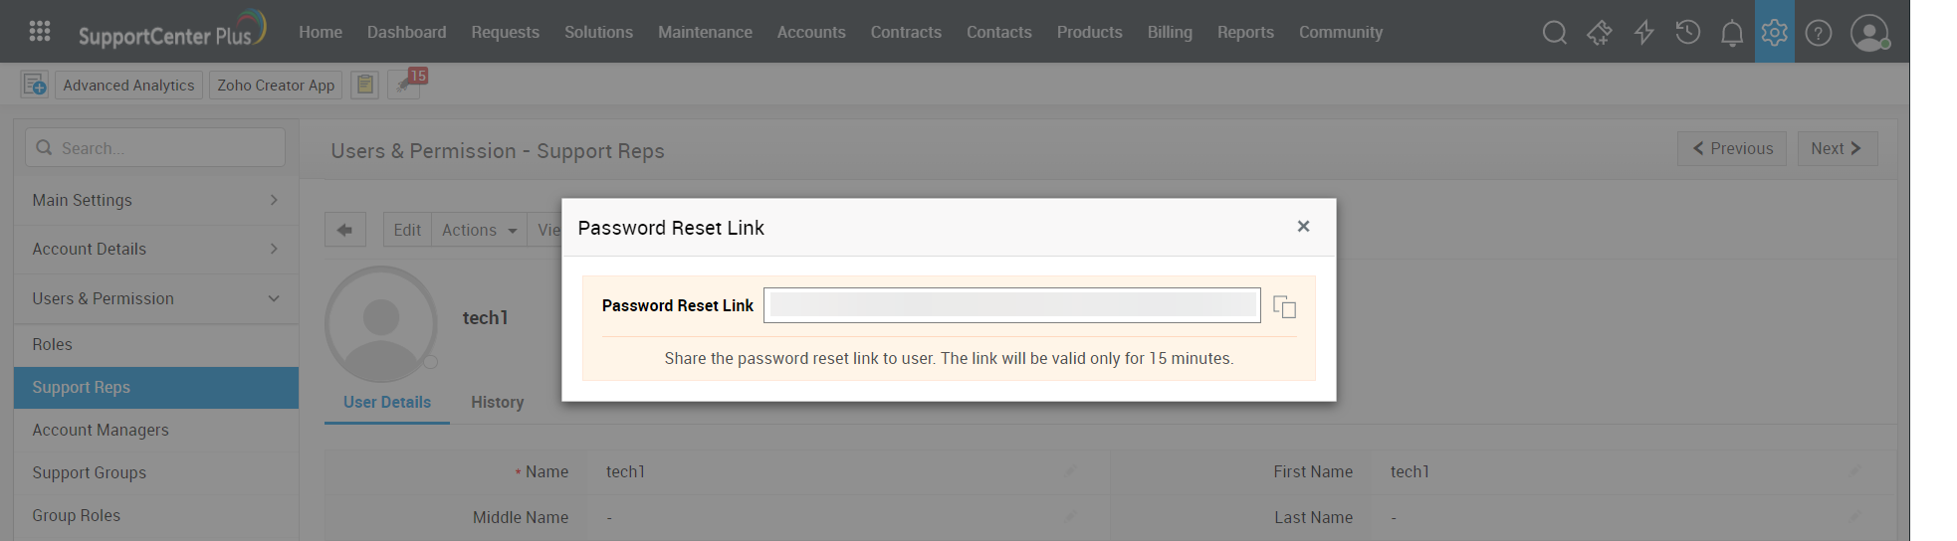Switch to the History tab

[x=497, y=402]
